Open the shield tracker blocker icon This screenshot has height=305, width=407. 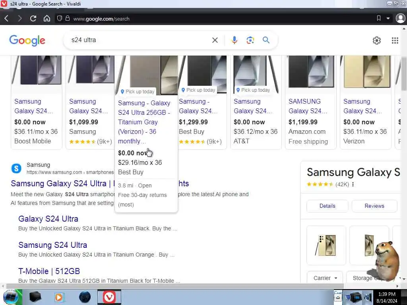[60, 18]
